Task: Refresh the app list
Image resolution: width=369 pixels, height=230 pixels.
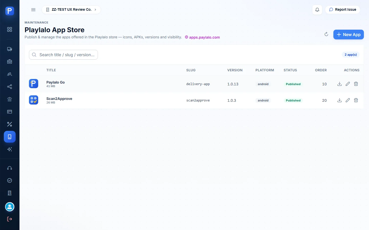Action: [326, 34]
